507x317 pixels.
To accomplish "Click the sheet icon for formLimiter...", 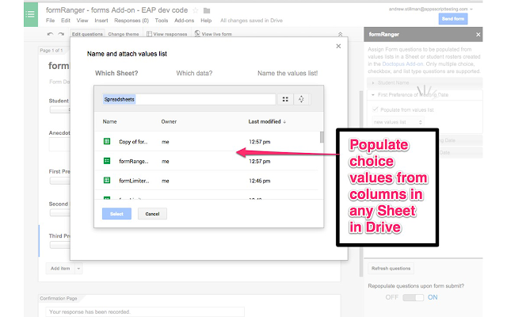I will coord(107,180).
